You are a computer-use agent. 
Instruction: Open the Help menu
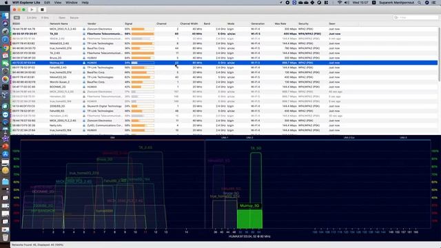click(x=85, y=3)
